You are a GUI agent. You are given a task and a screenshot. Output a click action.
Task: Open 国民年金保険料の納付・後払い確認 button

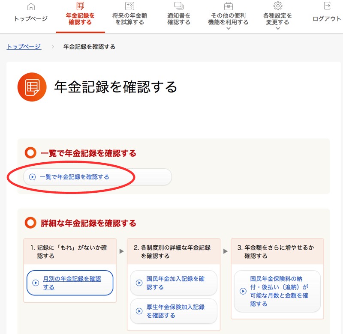[x=277, y=291]
